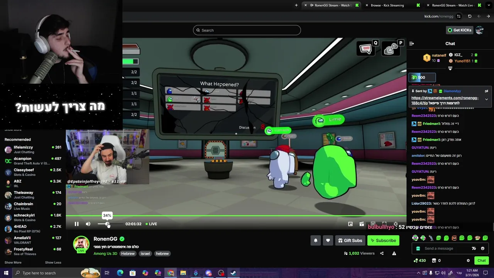This screenshot has height=278, width=494.
Task: Open Steam from taskbar
Action: click(x=233, y=273)
